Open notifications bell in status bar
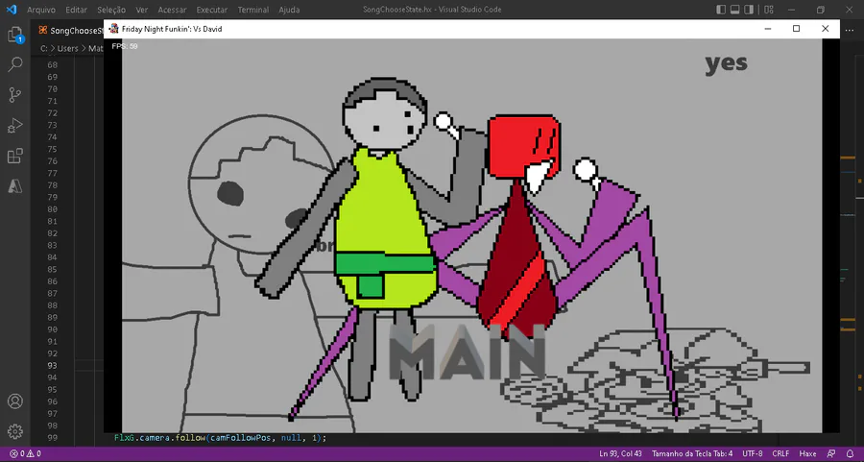 850,453
